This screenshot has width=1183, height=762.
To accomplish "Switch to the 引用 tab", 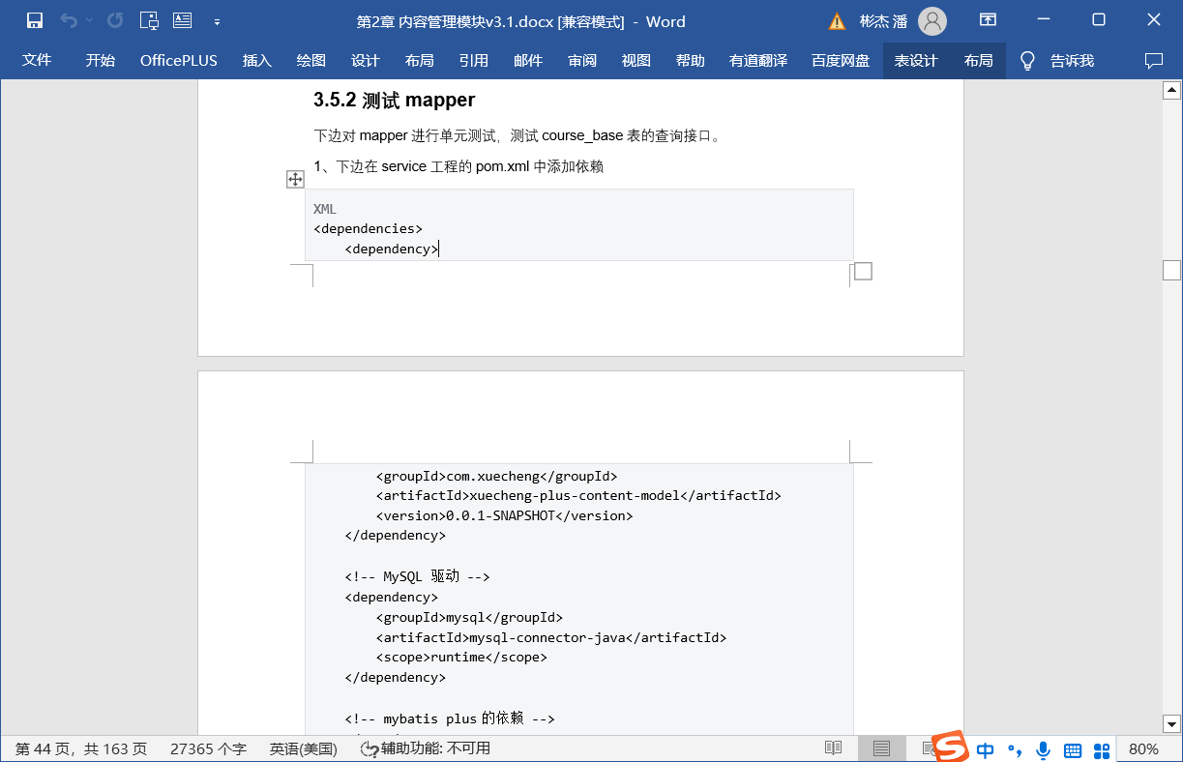I will 474,60.
